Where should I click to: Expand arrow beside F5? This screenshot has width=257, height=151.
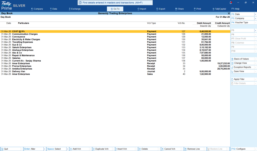255,30
